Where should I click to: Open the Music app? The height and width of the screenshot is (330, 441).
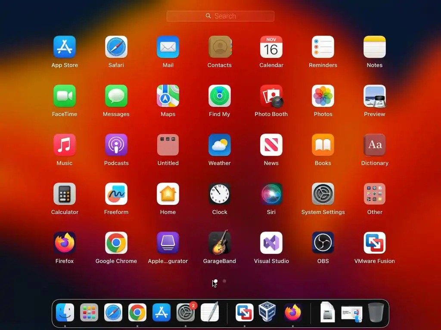click(65, 145)
